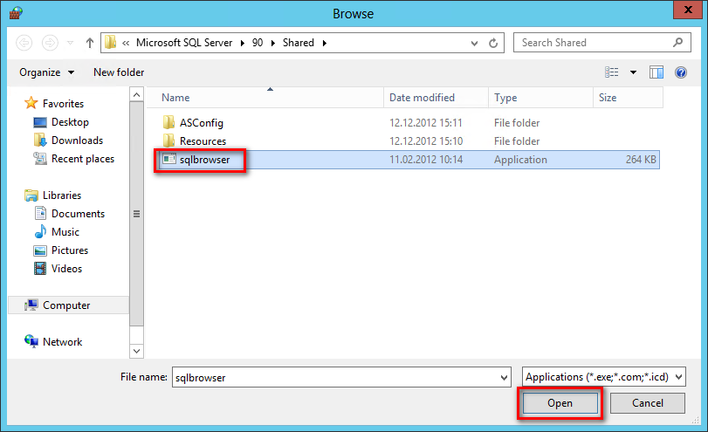The image size is (708, 432).
Task: Open the Organize dropdown menu
Action: point(46,72)
